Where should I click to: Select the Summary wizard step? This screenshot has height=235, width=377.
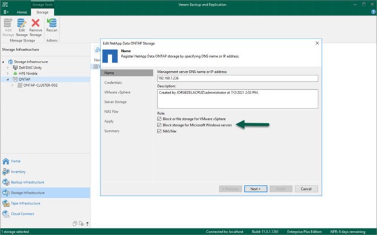tap(112, 131)
